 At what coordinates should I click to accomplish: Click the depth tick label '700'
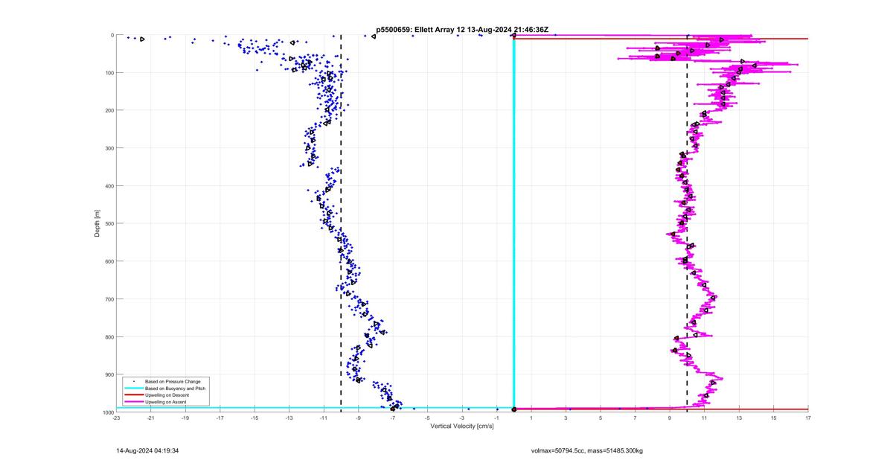point(108,299)
